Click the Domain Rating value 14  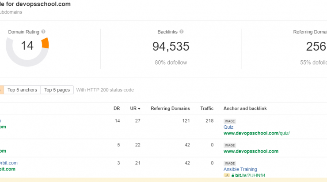point(27,45)
